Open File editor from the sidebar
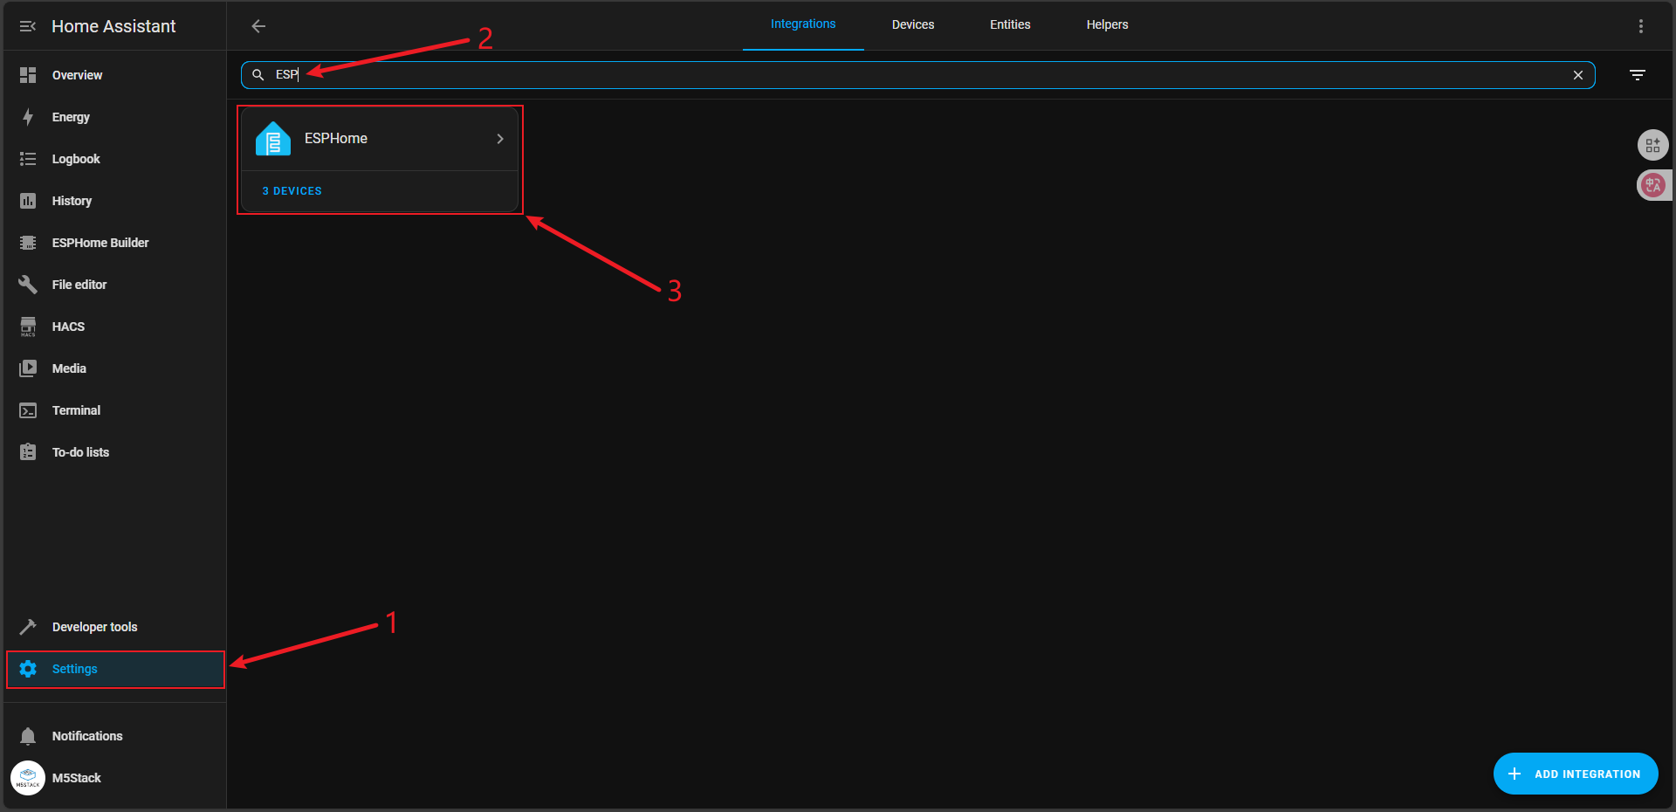Screen dimensions: 1676x812 115,285
